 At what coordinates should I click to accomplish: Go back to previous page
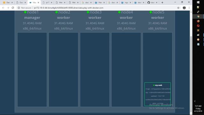[x=3, y=8]
